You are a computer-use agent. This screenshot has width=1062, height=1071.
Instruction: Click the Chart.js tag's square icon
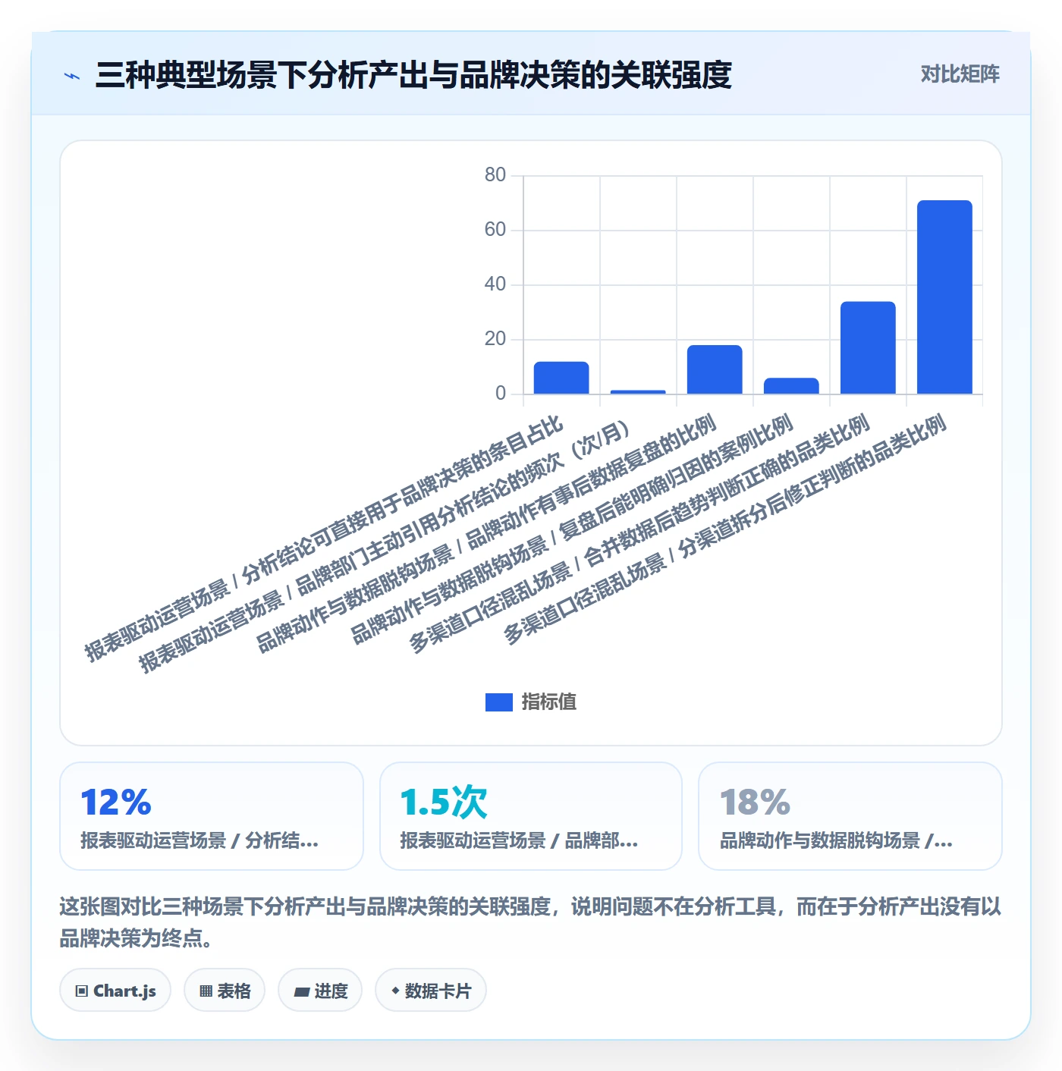(x=82, y=991)
